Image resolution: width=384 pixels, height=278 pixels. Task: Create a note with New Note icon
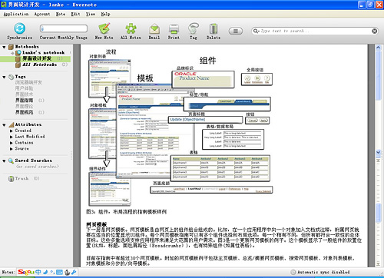[104, 28]
